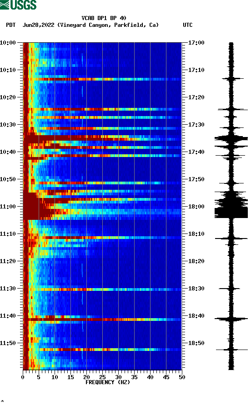
Task: Click the '30' frequency tick label
Action: coord(118,377)
